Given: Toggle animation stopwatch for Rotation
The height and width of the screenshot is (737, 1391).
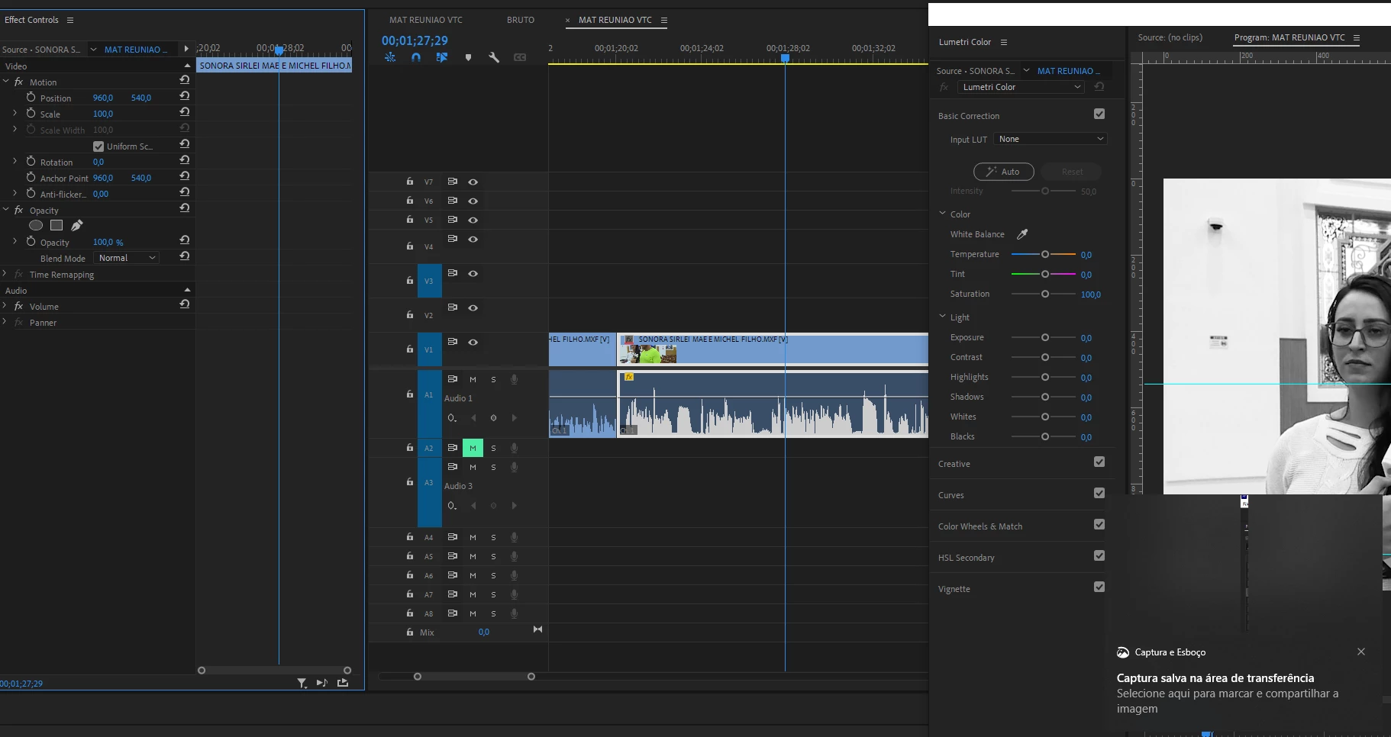Looking at the screenshot, I should tap(31, 162).
